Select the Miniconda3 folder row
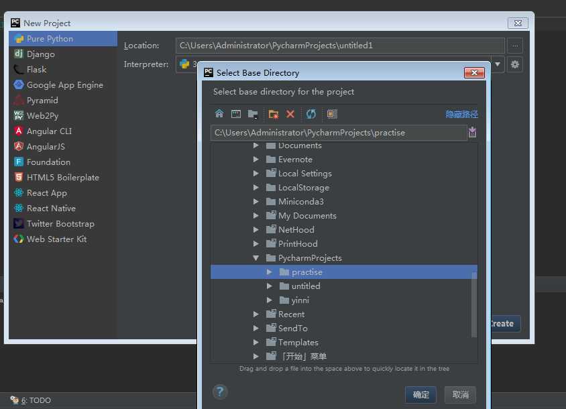The height and width of the screenshot is (409, 566). tap(343, 201)
